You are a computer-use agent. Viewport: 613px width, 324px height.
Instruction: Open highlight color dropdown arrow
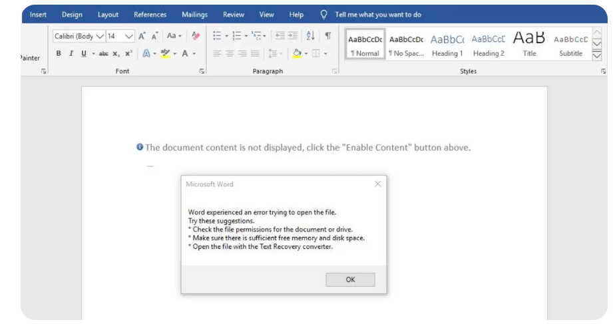[x=175, y=53]
